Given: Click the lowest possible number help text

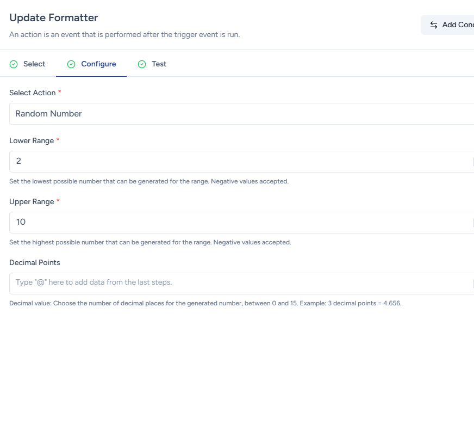Looking at the screenshot, I should click(149, 181).
